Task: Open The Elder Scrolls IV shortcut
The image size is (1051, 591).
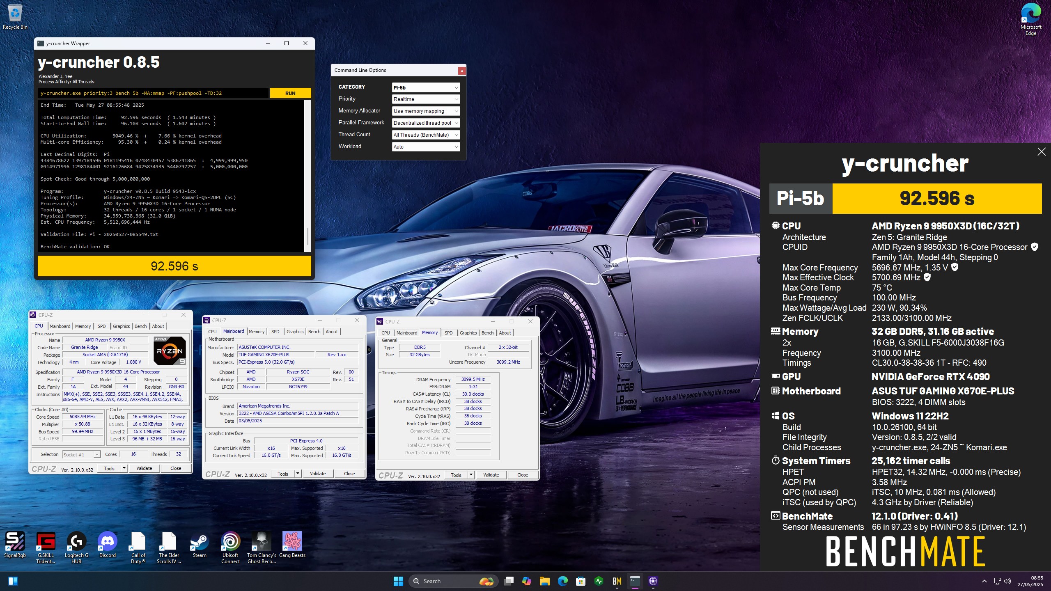Action: 169,548
